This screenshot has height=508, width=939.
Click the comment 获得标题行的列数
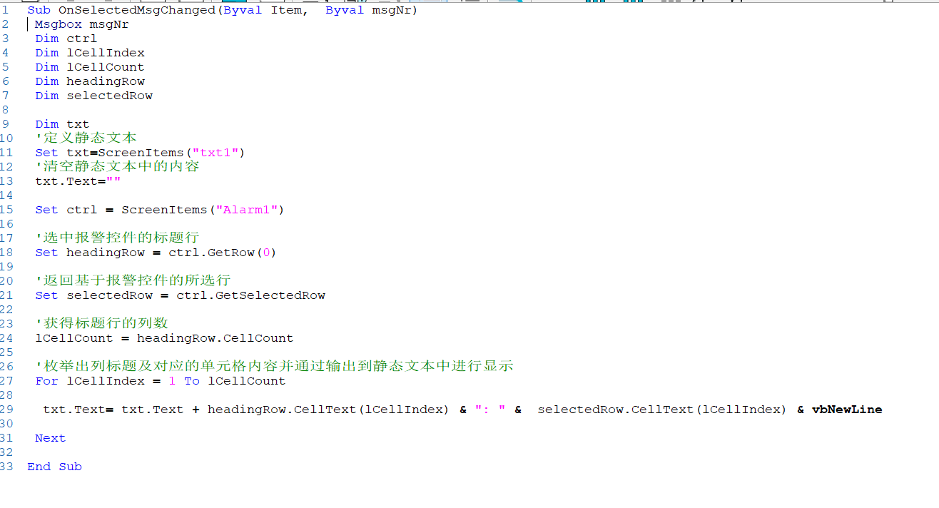pos(105,324)
